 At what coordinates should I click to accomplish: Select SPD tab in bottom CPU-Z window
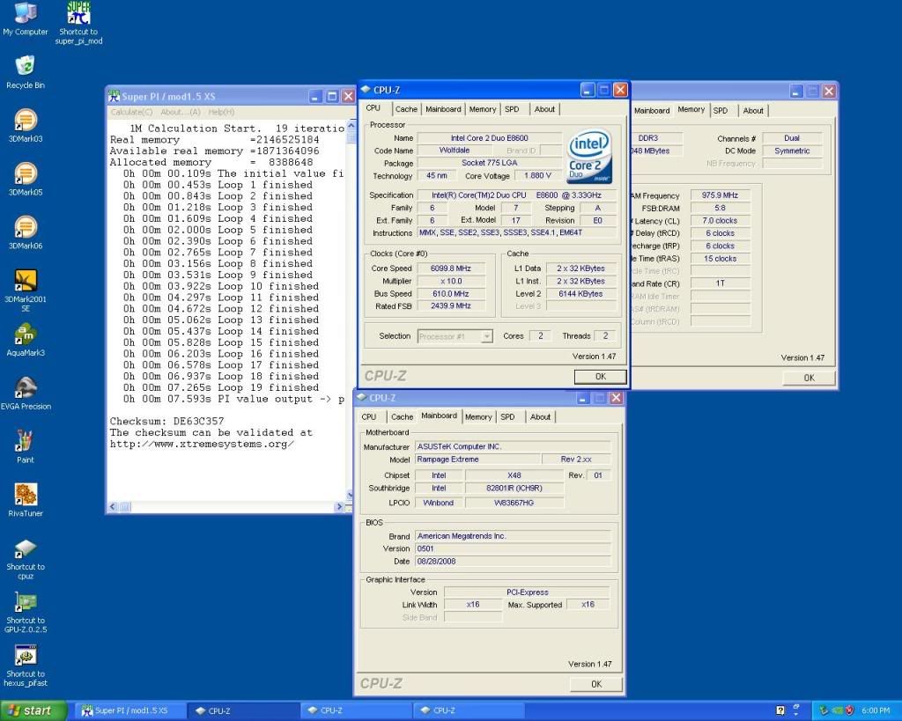click(507, 417)
